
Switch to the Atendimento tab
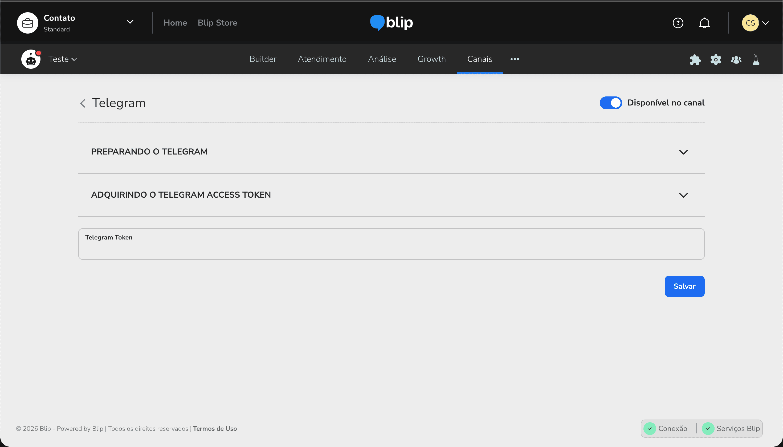click(322, 59)
